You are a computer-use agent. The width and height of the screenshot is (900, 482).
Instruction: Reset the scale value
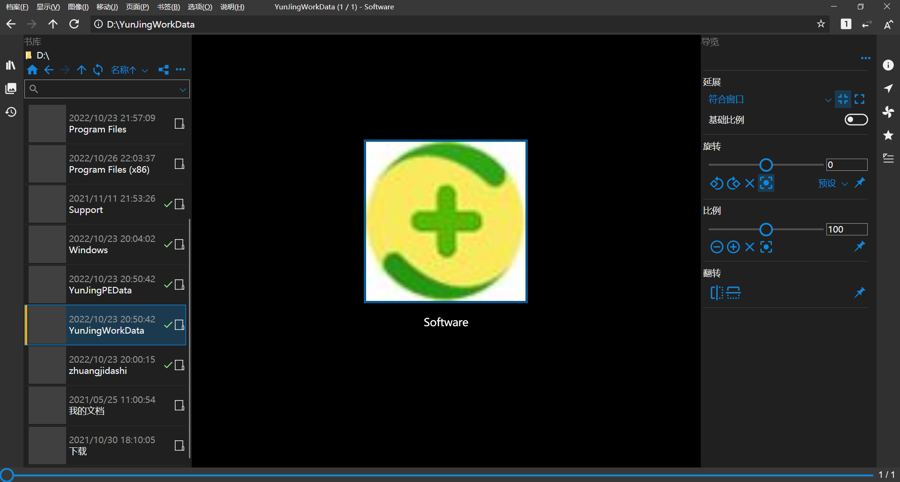click(x=750, y=247)
